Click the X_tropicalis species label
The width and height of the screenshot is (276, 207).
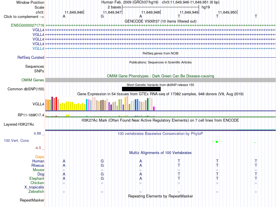[x=34, y=187]
